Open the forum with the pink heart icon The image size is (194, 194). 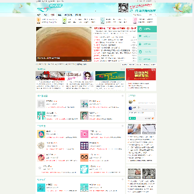pos(84,134)
